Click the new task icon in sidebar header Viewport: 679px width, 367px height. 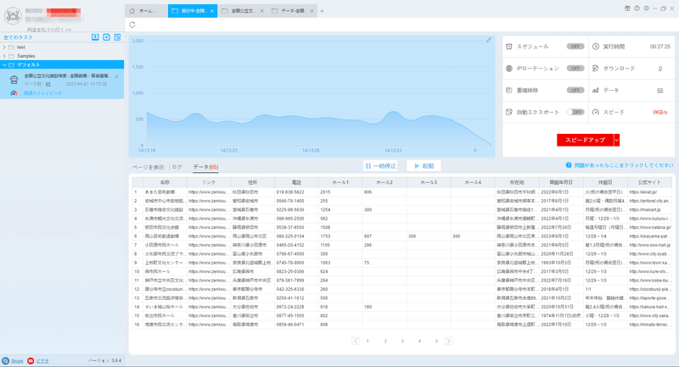coord(107,37)
